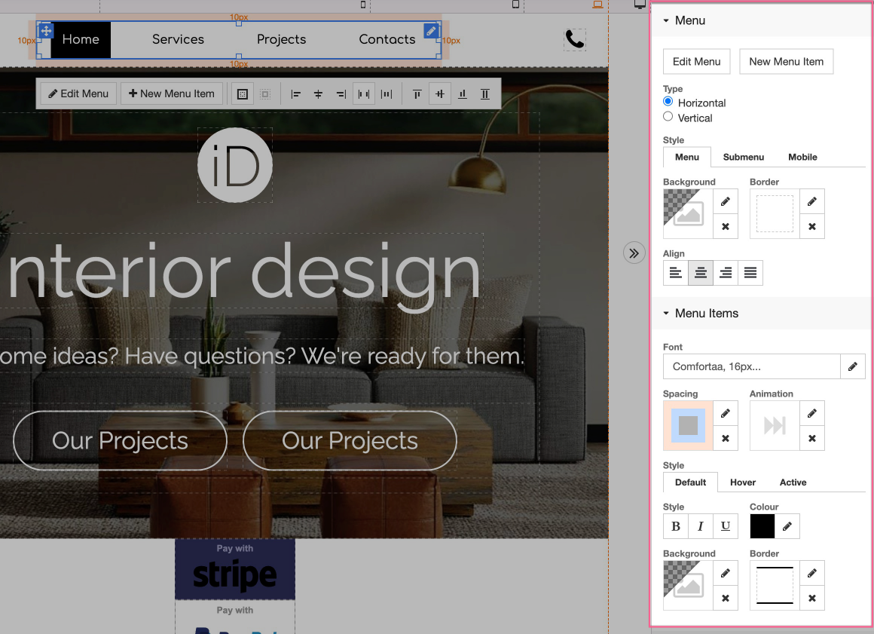Open the Menu style tab

point(686,158)
